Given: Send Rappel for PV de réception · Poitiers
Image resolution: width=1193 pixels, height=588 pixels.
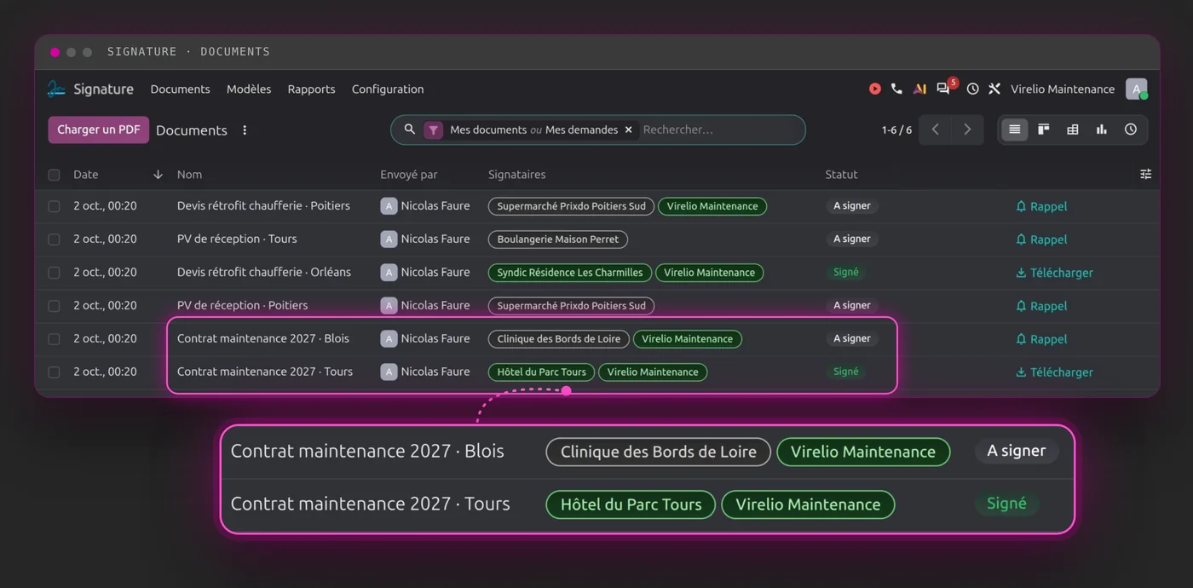Looking at the screenshot, I should pos(1041,306).
